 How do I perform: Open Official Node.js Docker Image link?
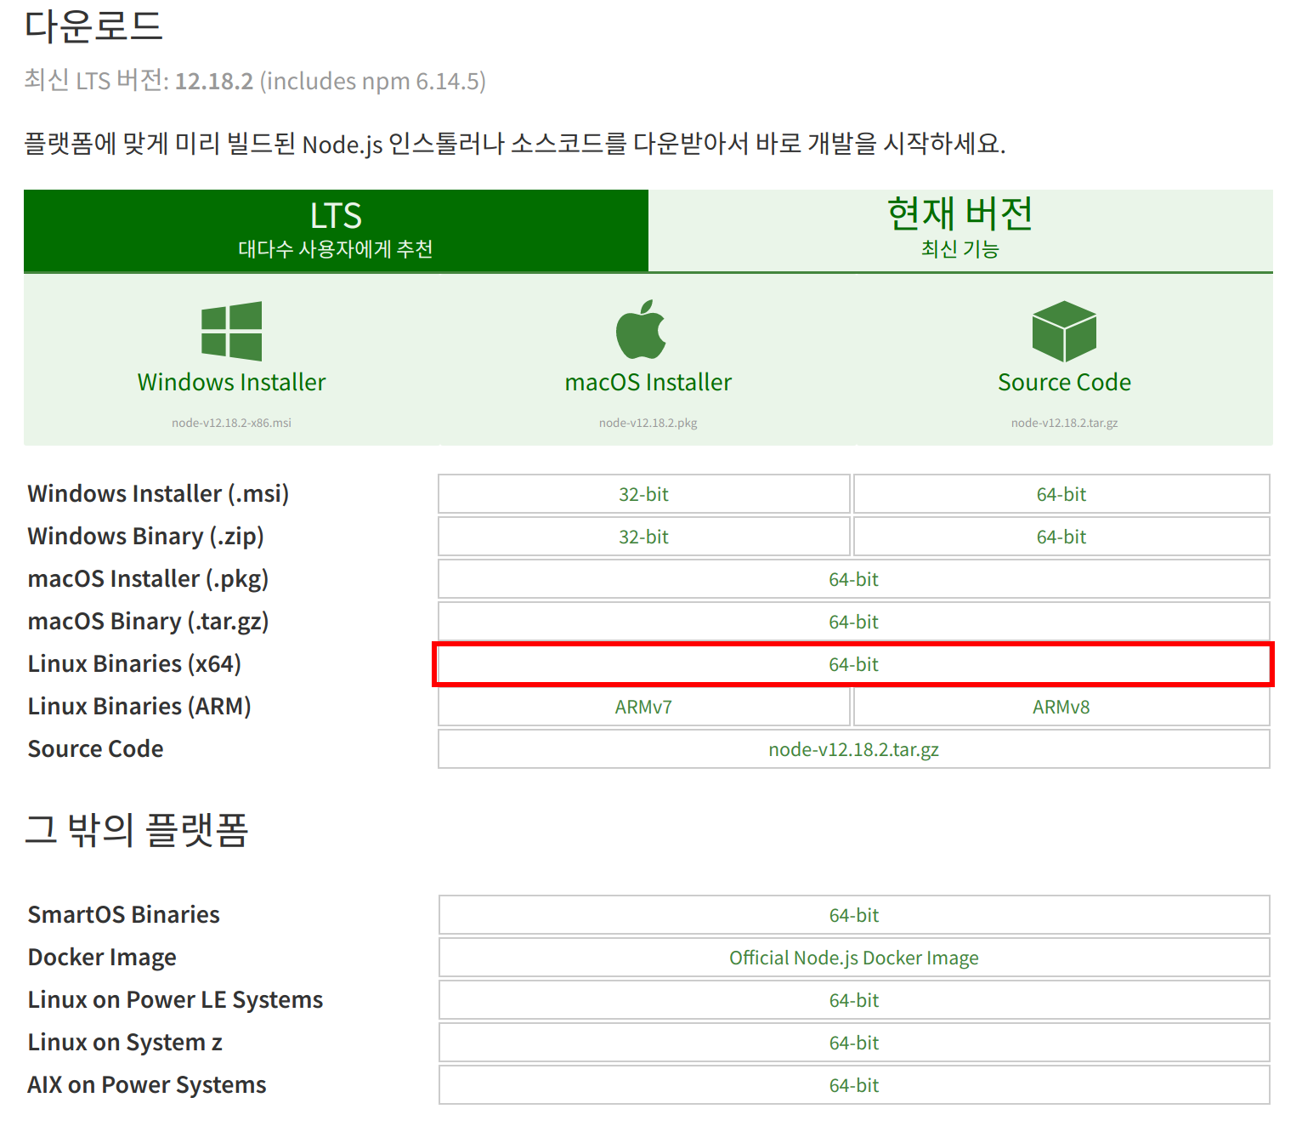click(854, 958)
